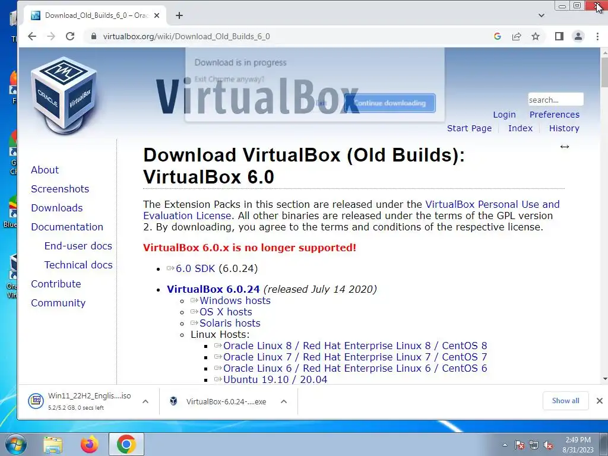
Task: Download the 6.0 SDK link
Action: tap(195, 268)
